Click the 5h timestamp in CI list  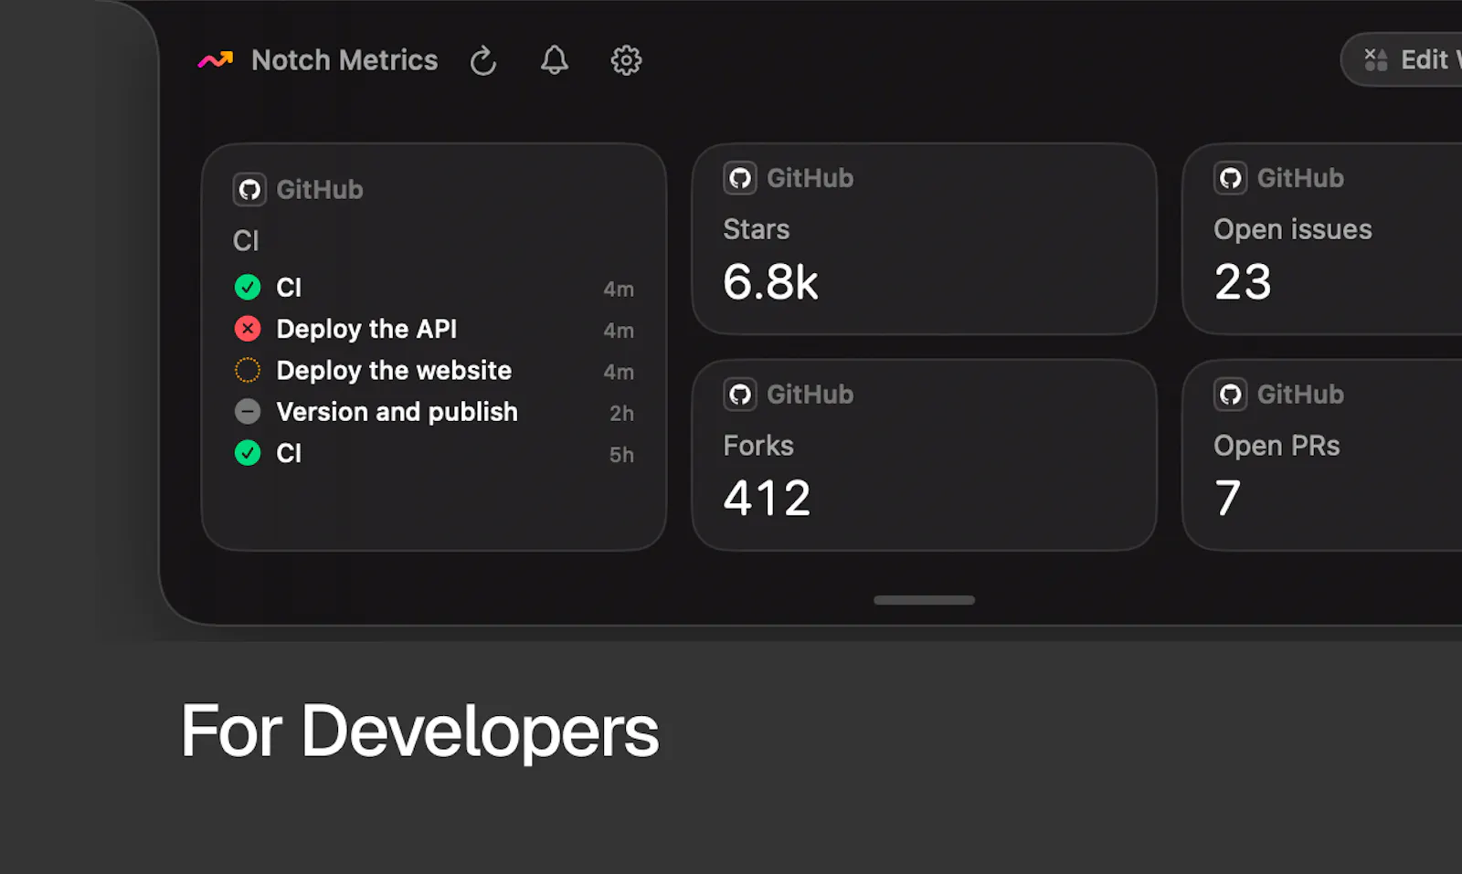coord(621,455)
